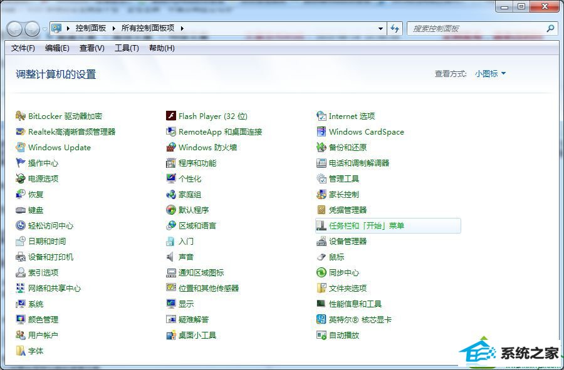Screen dimensions: 564x370
Task: Open the 系统 link
Action: tap(36, 304)
